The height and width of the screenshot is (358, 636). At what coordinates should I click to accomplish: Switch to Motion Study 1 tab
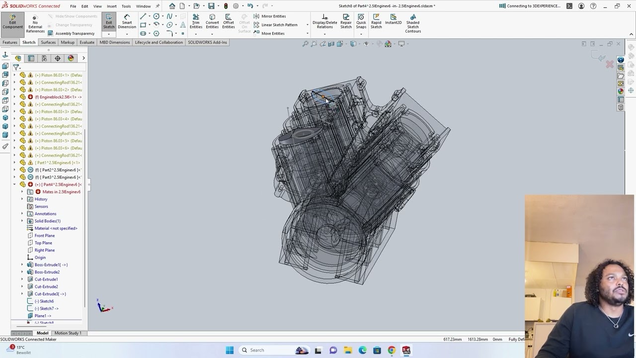(68, 333)
